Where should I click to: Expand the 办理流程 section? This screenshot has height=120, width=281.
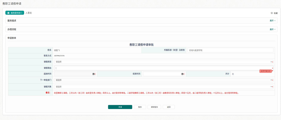tap(272, 29)
